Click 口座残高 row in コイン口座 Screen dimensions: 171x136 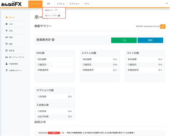click(x=145, y=65)
